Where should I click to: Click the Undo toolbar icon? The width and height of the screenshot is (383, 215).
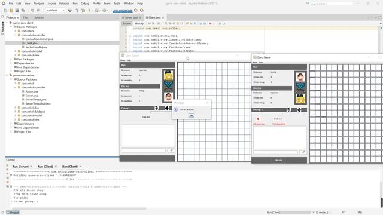(32, 11)
